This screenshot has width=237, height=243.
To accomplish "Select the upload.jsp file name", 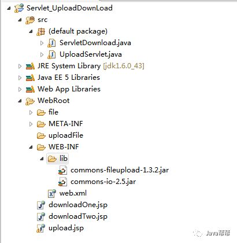I will coord(66,229).
